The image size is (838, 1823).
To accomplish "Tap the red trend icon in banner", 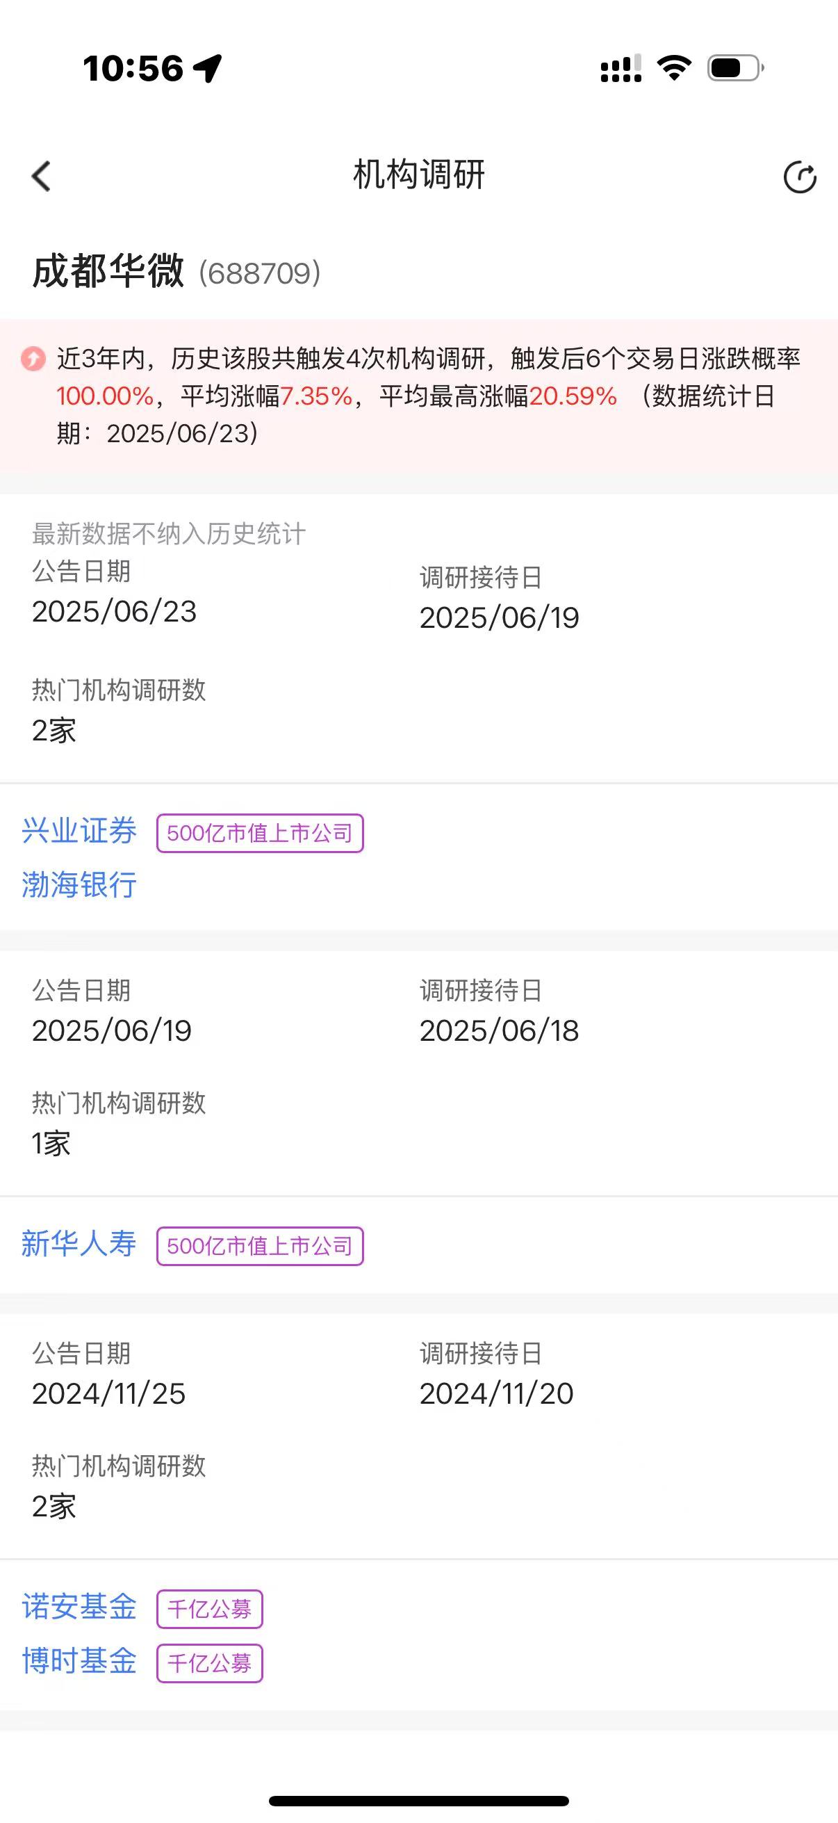I will tap(33, 359).
